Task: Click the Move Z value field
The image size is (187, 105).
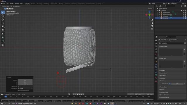Action: 25,84
